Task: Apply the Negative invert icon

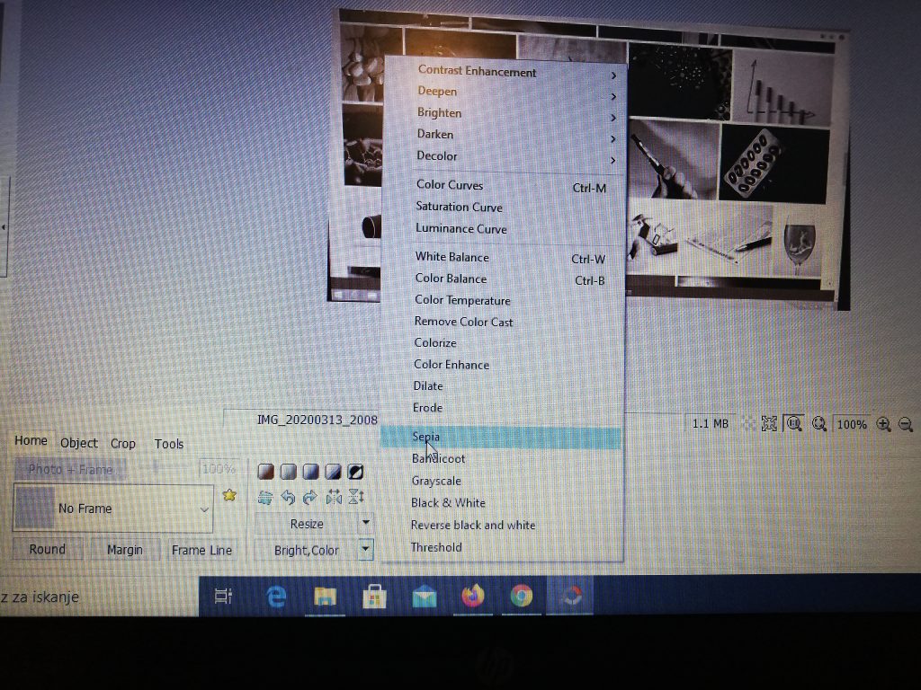Action: pos(354,471)
